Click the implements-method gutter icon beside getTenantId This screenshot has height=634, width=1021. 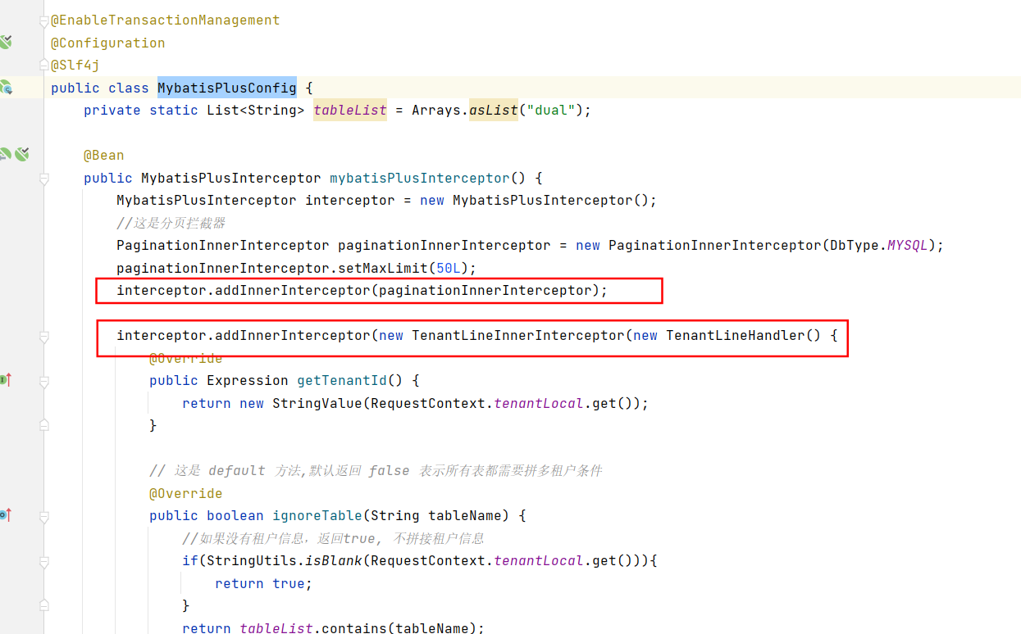click(5, 380)
